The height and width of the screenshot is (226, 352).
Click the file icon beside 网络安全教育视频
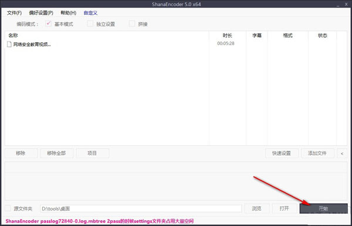(9, 44)
